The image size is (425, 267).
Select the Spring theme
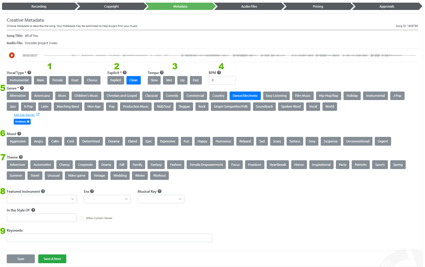(x=398, y=165)
